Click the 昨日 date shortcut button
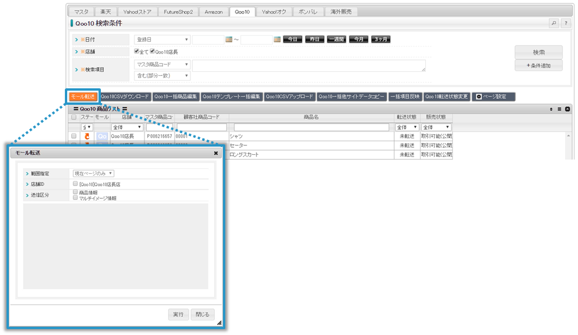Viewport: 578px width, 335px height. (x=315, y=39)
